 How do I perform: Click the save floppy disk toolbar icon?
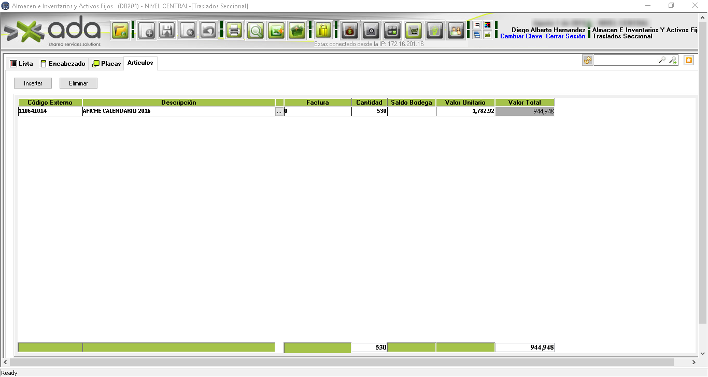(x=167, y=31)
